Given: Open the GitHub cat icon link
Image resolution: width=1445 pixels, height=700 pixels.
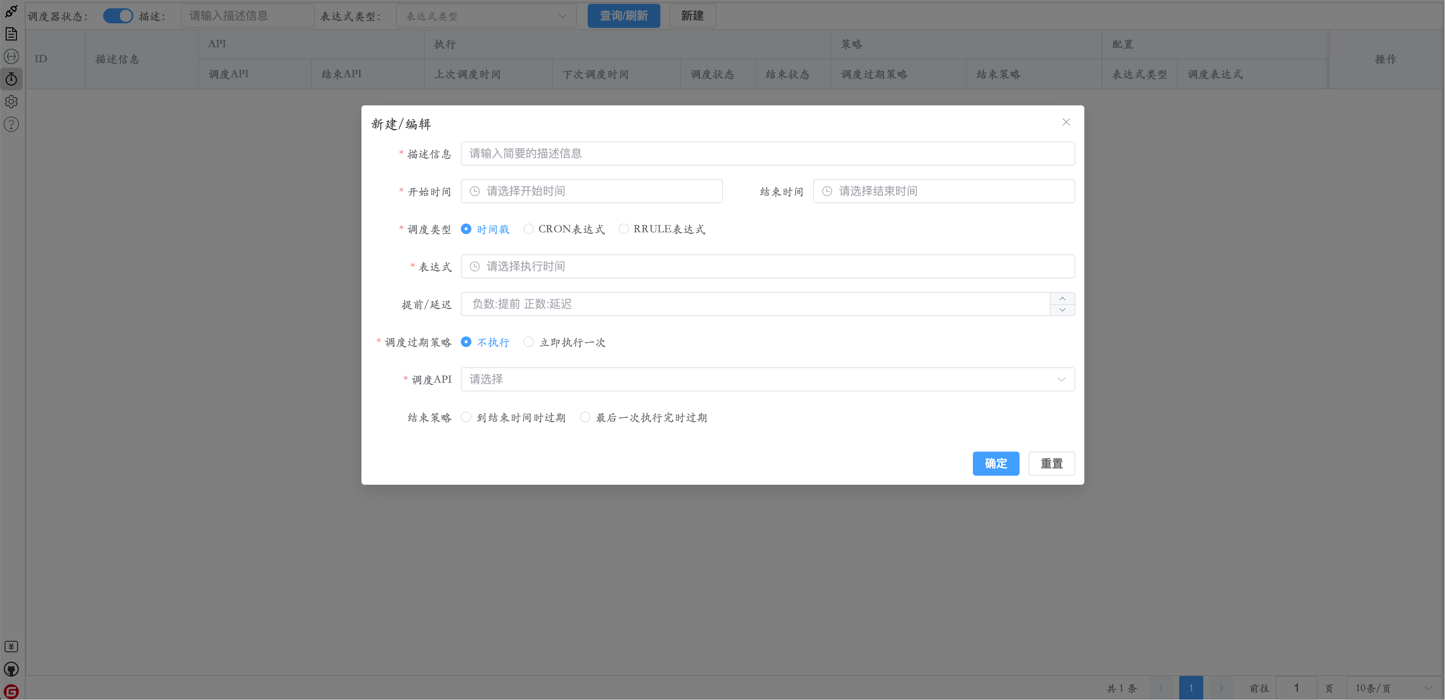Looking at the screenshot, I should [x=11, y=669].
